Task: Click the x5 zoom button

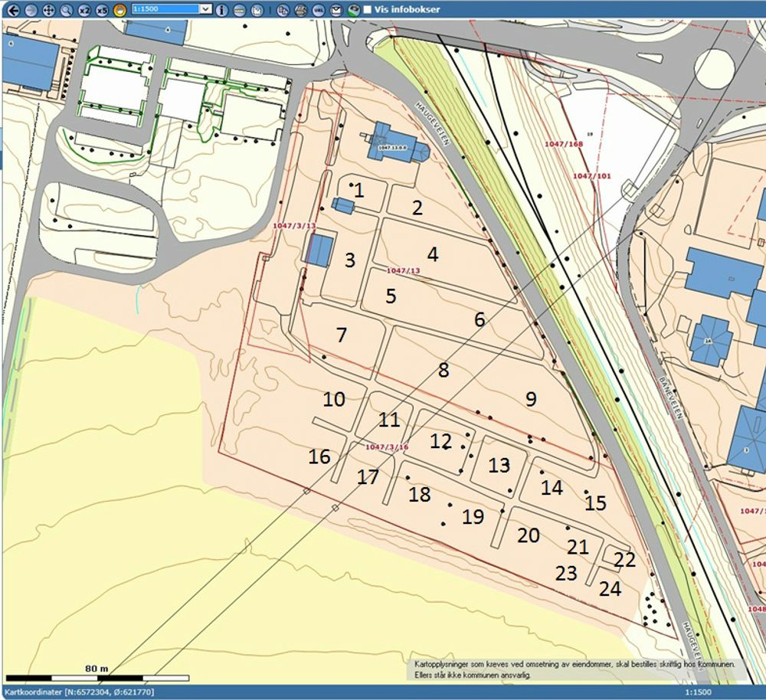Action: coord(102,10)
